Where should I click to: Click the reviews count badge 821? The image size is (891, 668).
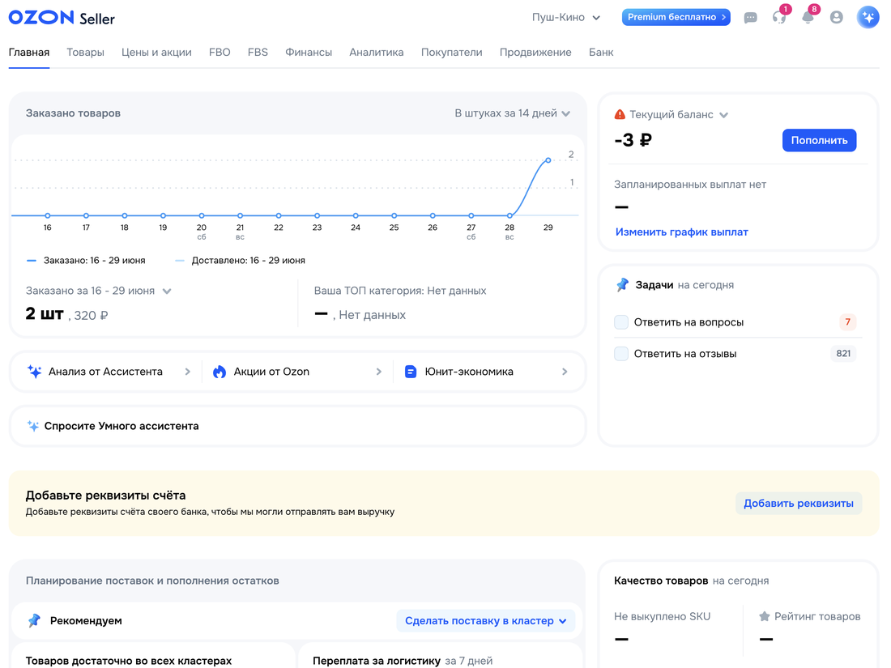tap(843, 353)
